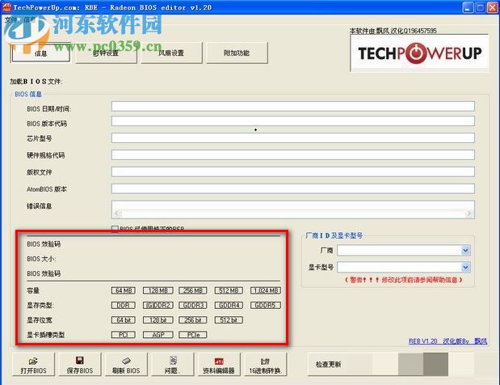Click the 128 MB capacity indicator
500x385 pixels.
[x=158, y=290]
